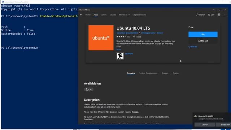
Task: Open the Home tab in Microsoft Store
Action: coord(88,15)
